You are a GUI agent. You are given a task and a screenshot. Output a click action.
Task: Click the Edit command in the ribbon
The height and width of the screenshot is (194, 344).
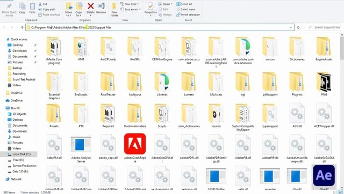click(x=163, y=9)
